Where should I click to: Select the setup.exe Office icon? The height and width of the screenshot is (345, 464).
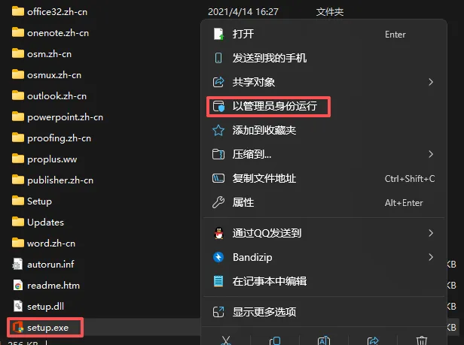click(x=18, y=327)
